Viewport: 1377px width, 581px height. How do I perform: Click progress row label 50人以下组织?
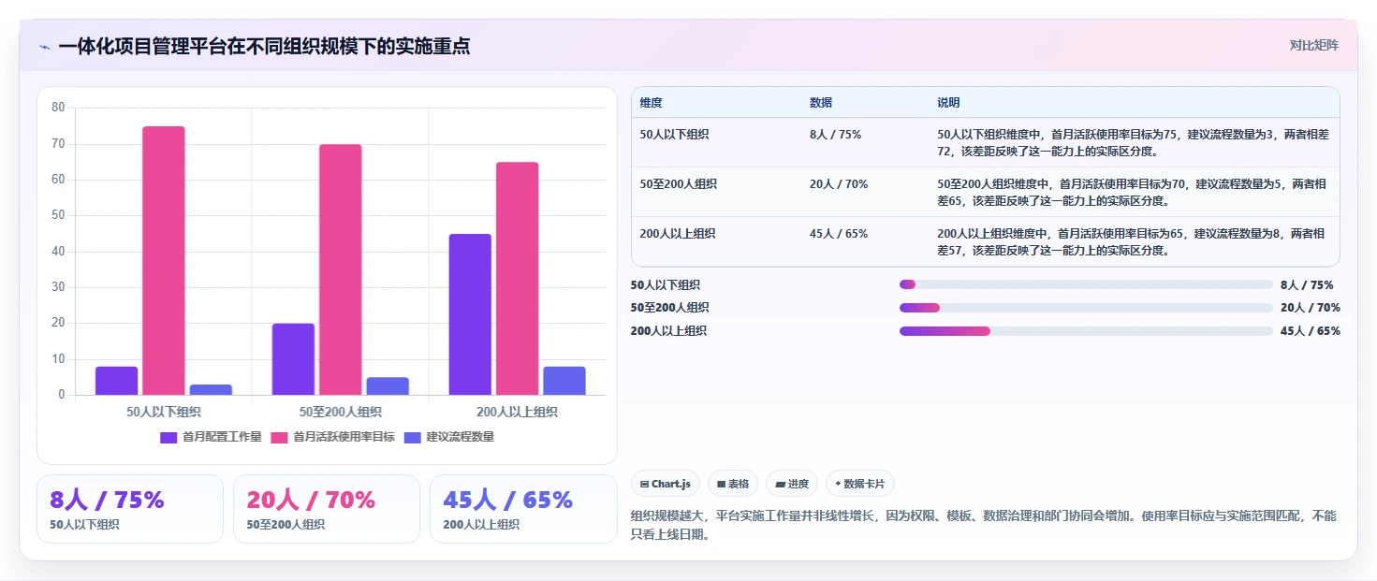pyautogui.click(x=666, y=285)
